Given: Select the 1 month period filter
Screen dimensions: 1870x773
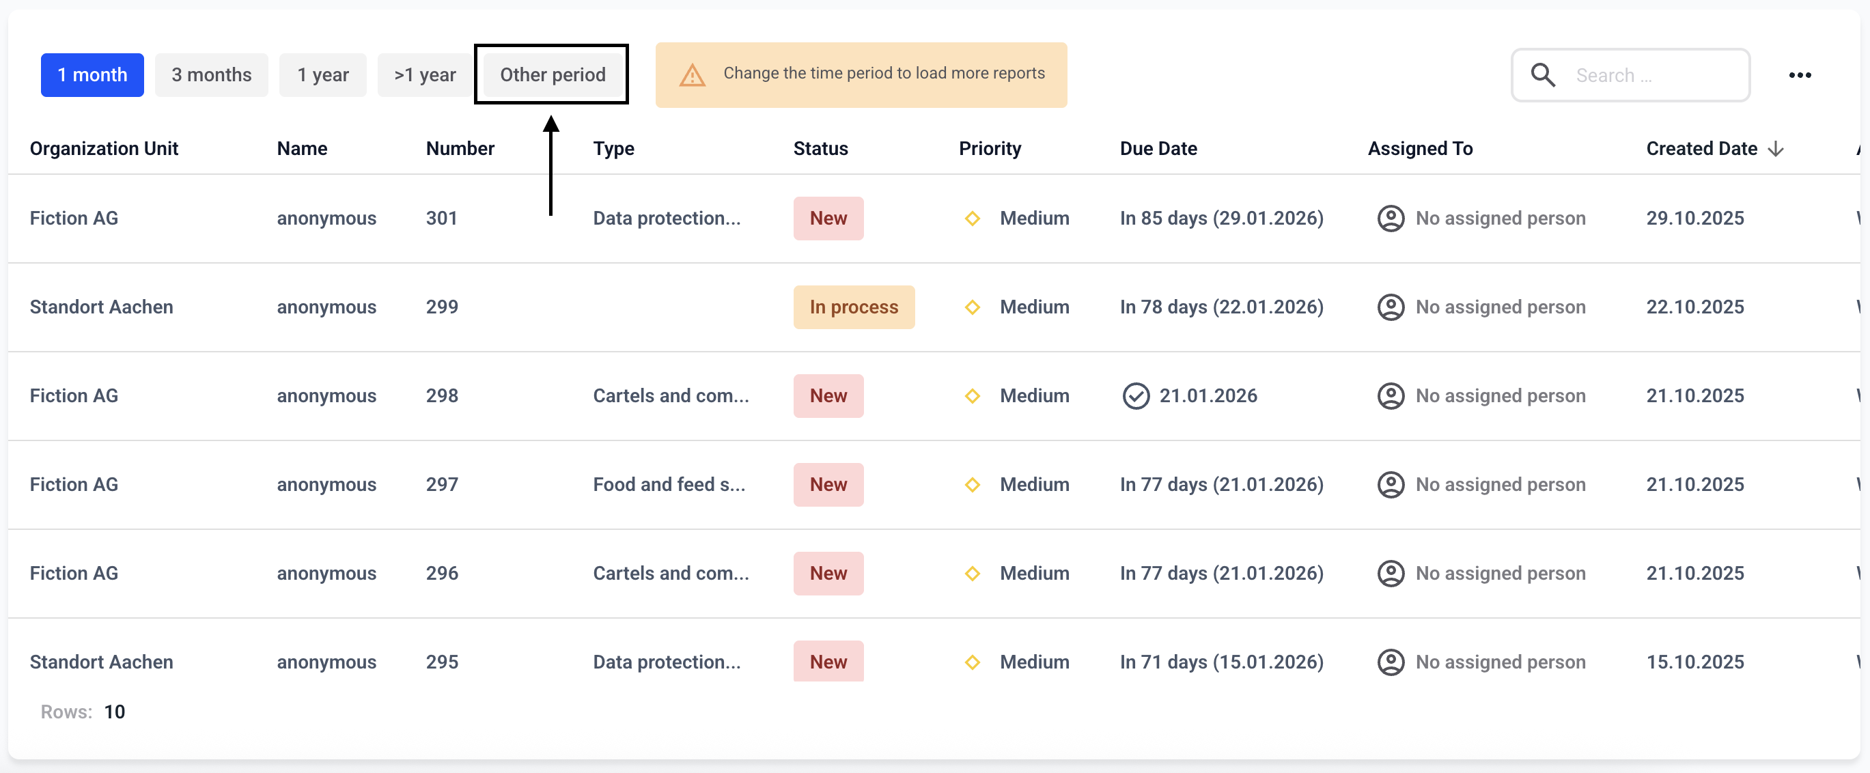Looking at the screenshot, I should click(x=92, y=74).
